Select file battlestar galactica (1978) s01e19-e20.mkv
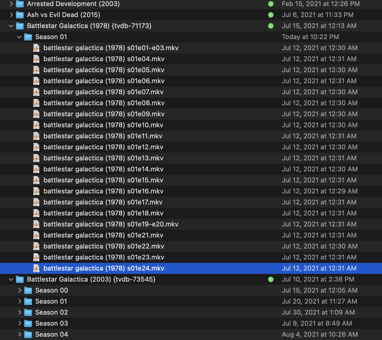The width and height of the screenshot is (382, 340). pos(111,224)
